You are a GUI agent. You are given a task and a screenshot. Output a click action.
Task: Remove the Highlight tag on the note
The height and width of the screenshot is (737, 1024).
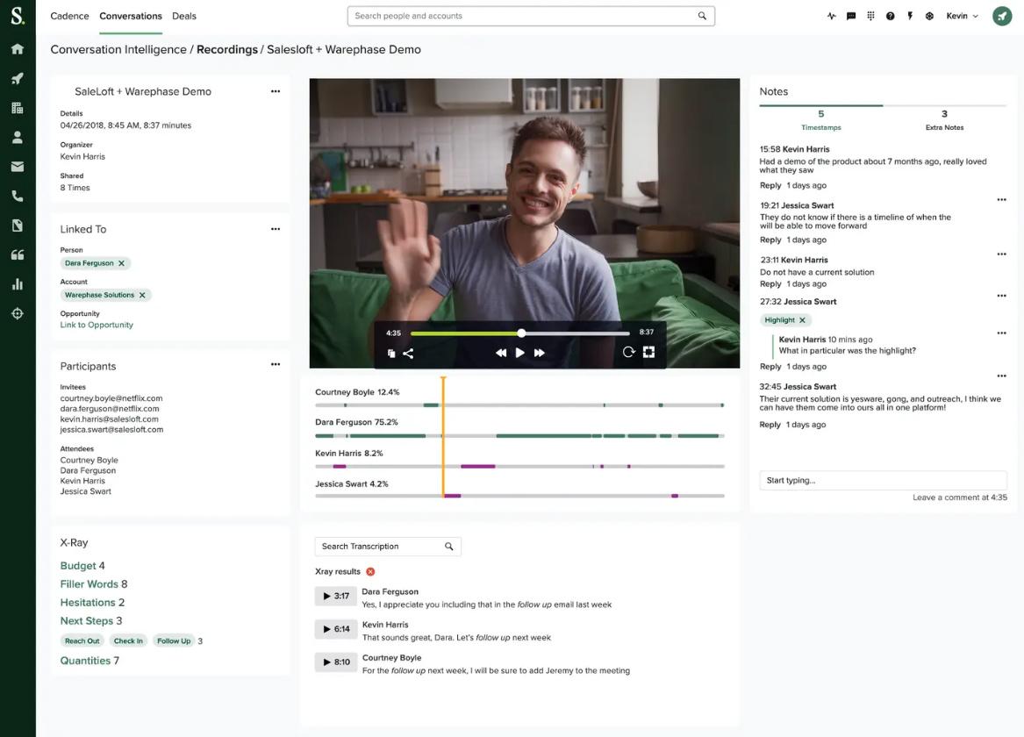coord(802,320)
